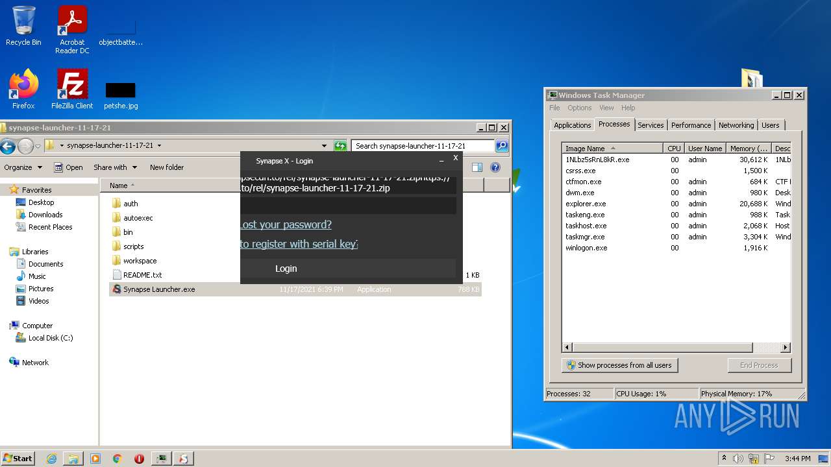Screen dimensions: 831x467
Task: Click the Explorer refresh button
Action: (x=340, y=146)
